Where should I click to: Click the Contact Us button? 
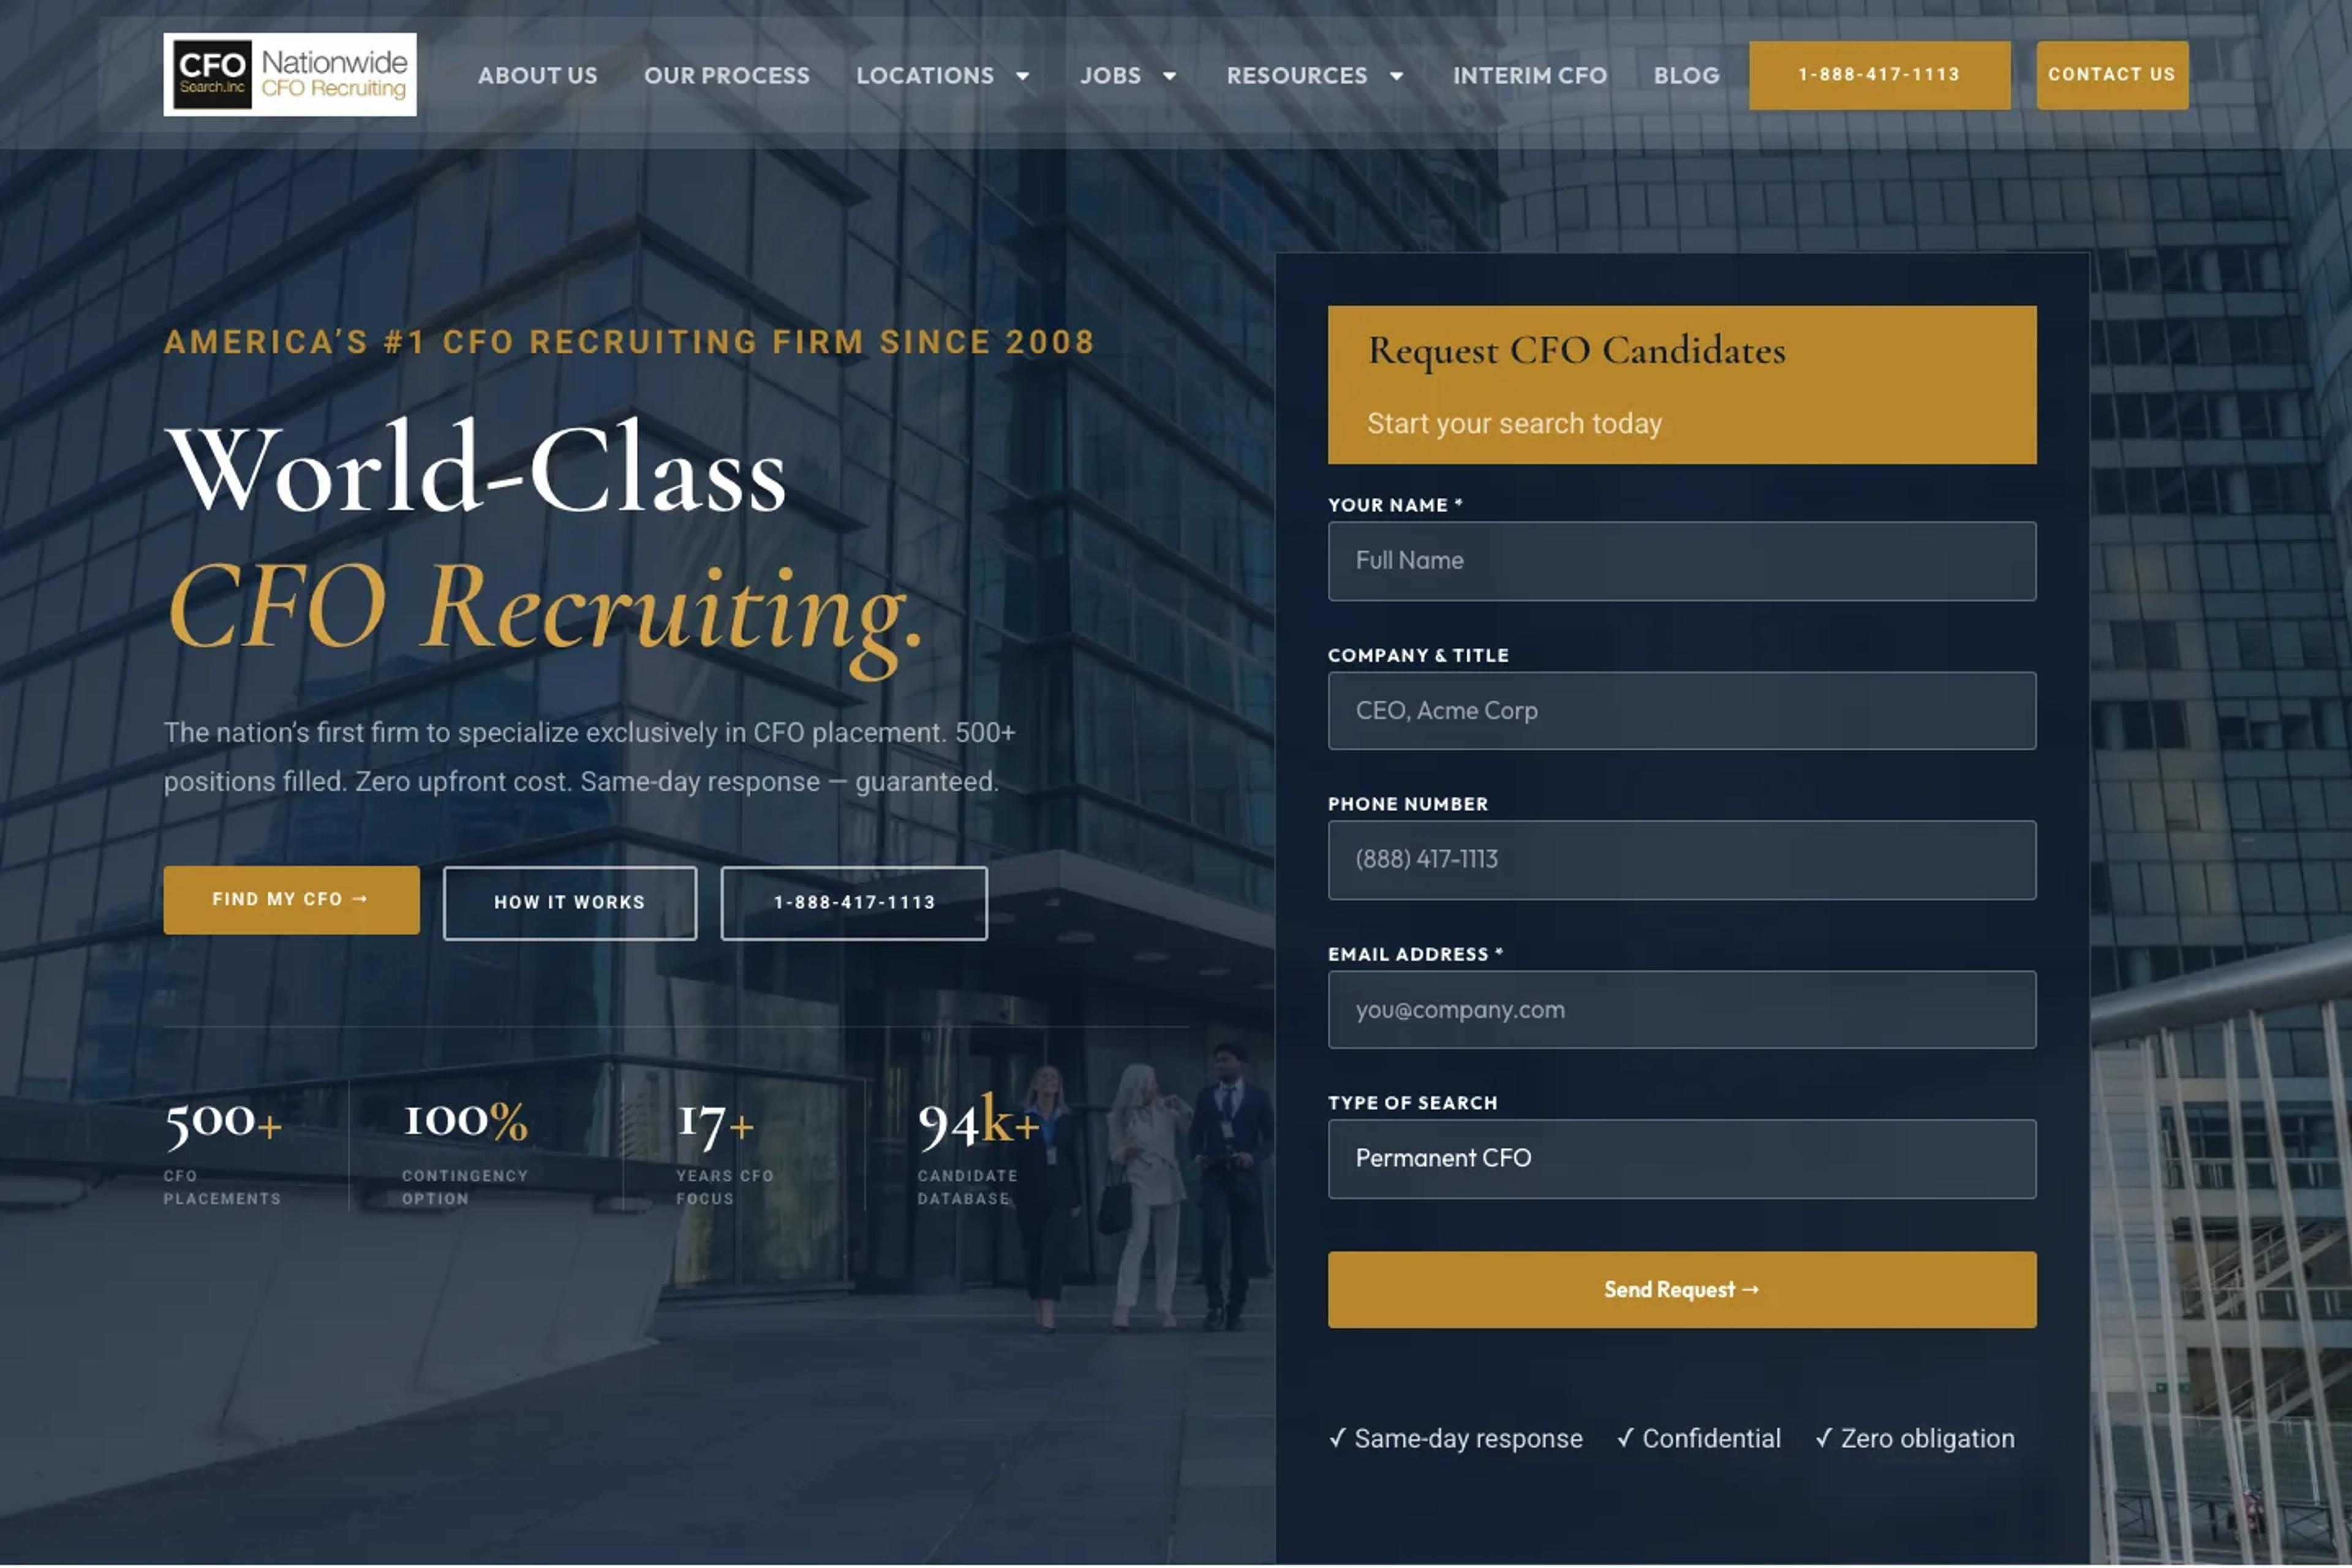click(x=2112, y=75)
